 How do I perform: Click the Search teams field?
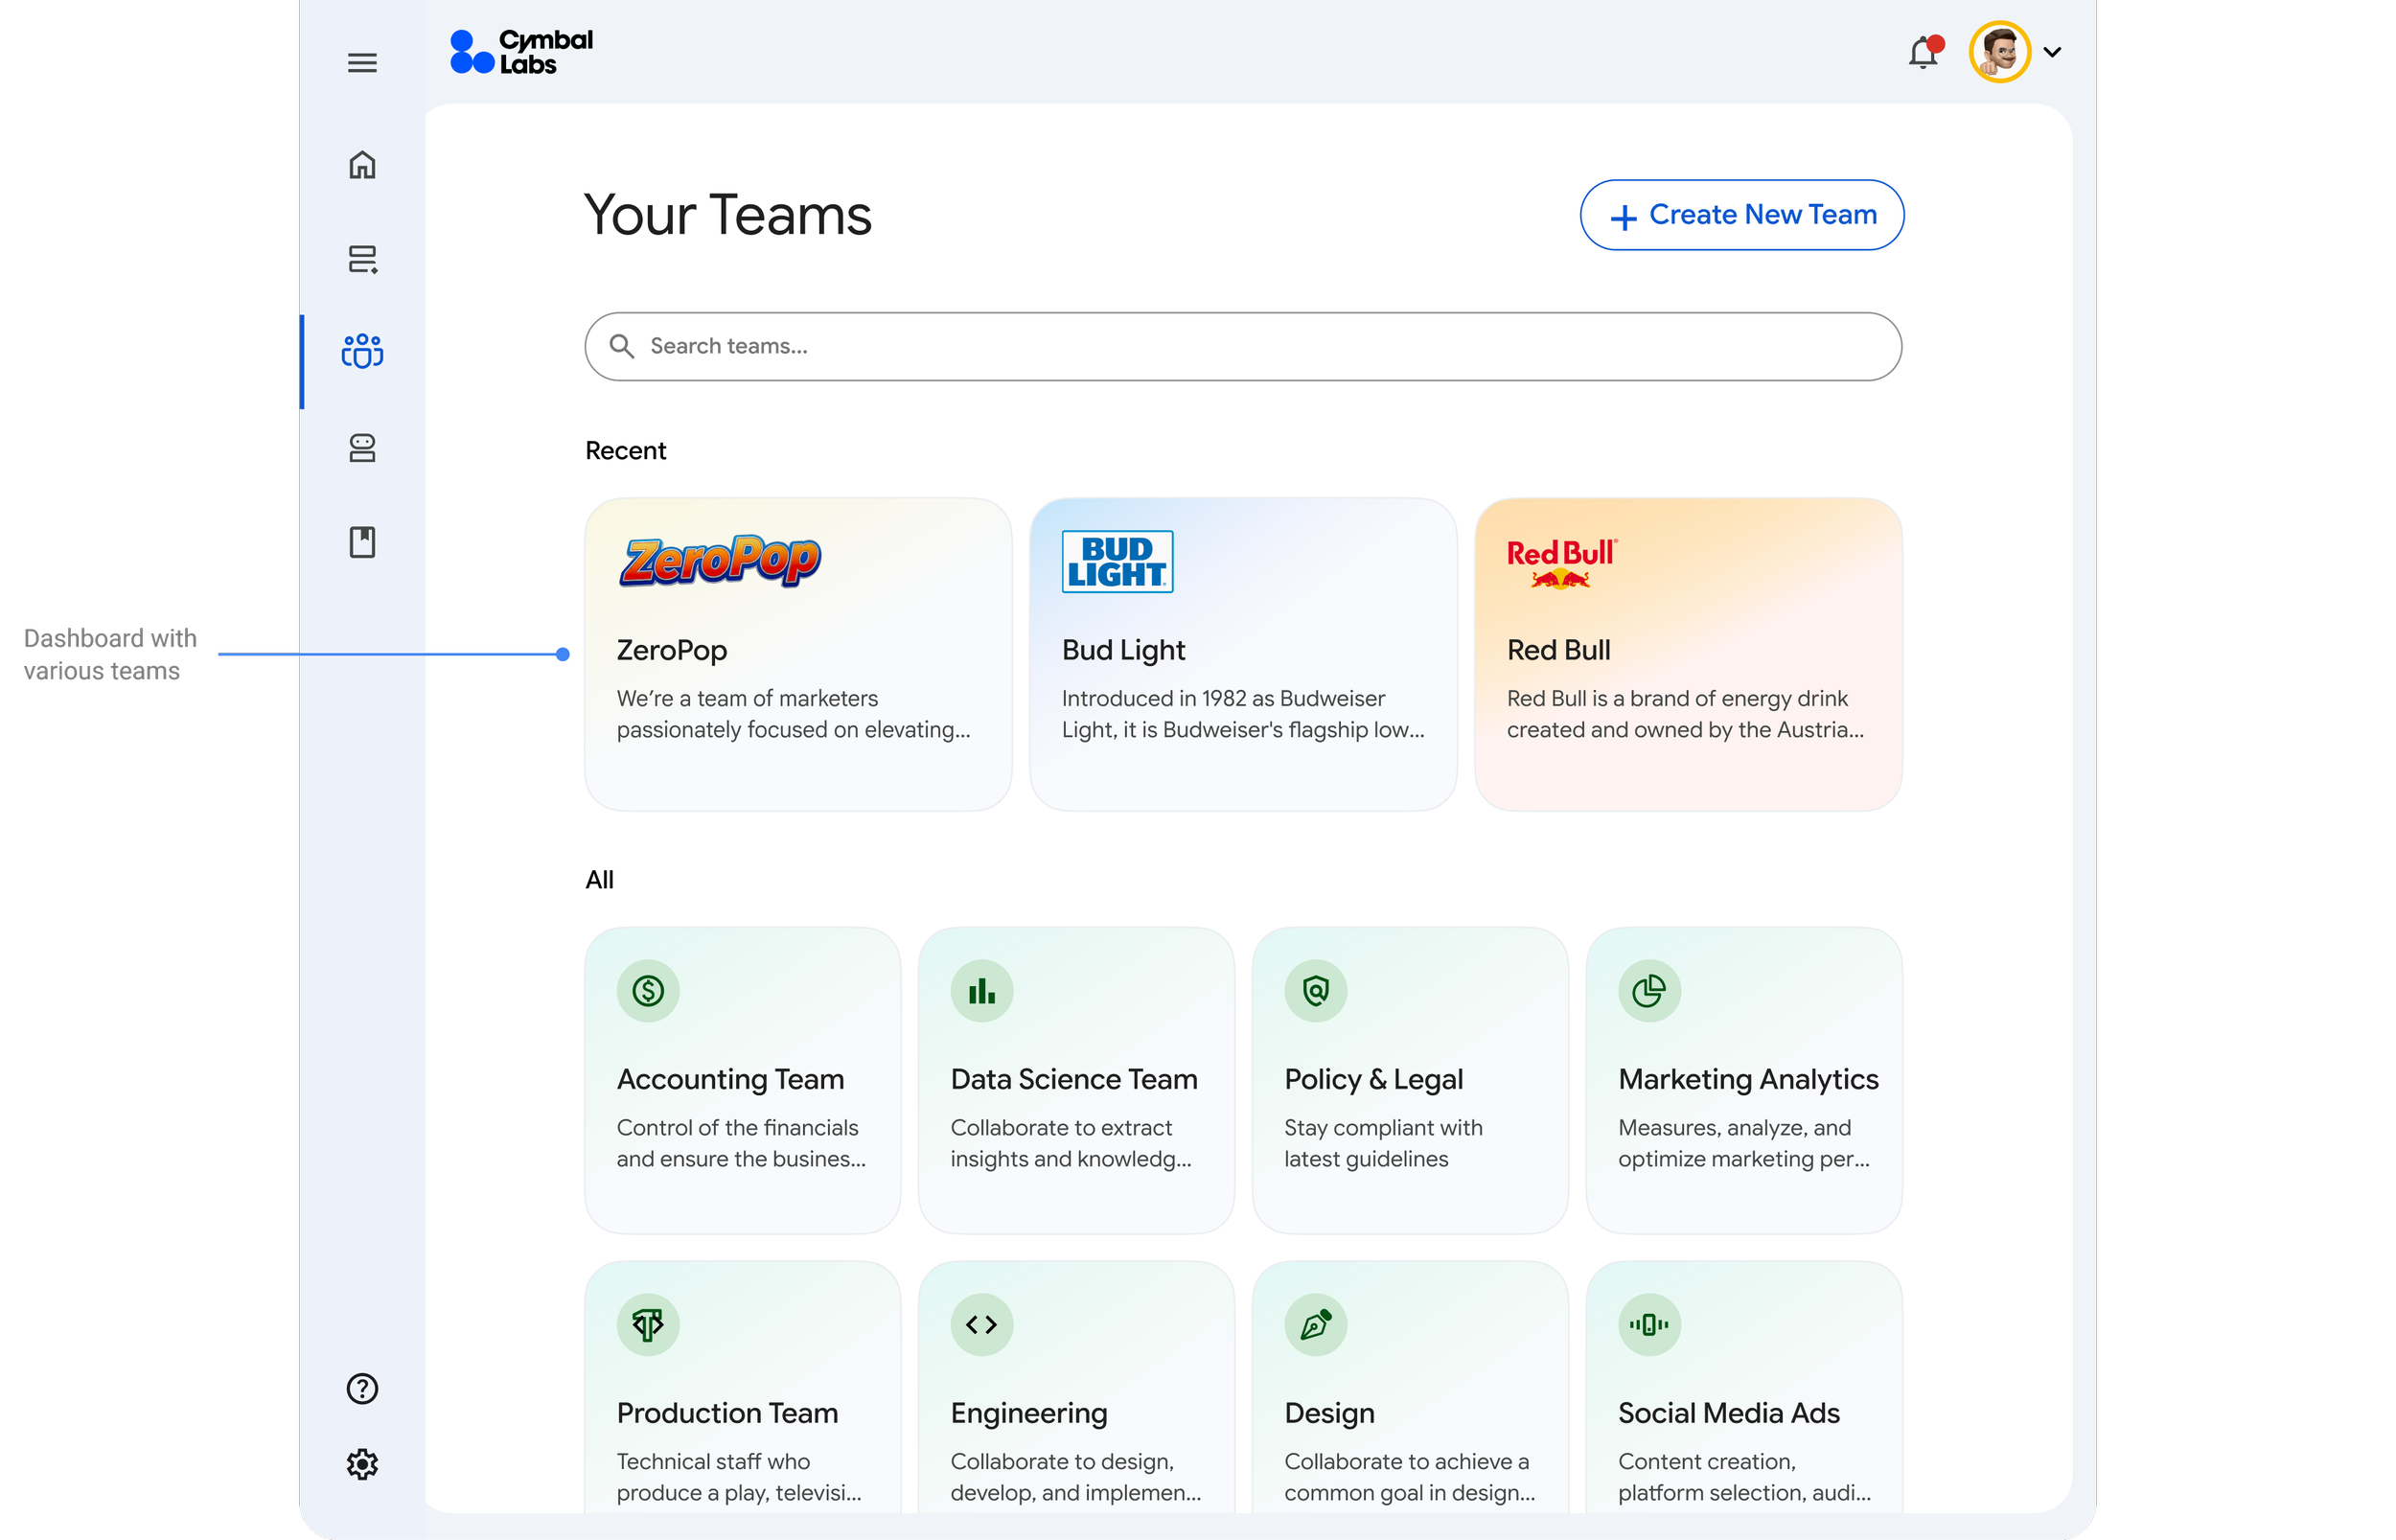coord(1243,346)
